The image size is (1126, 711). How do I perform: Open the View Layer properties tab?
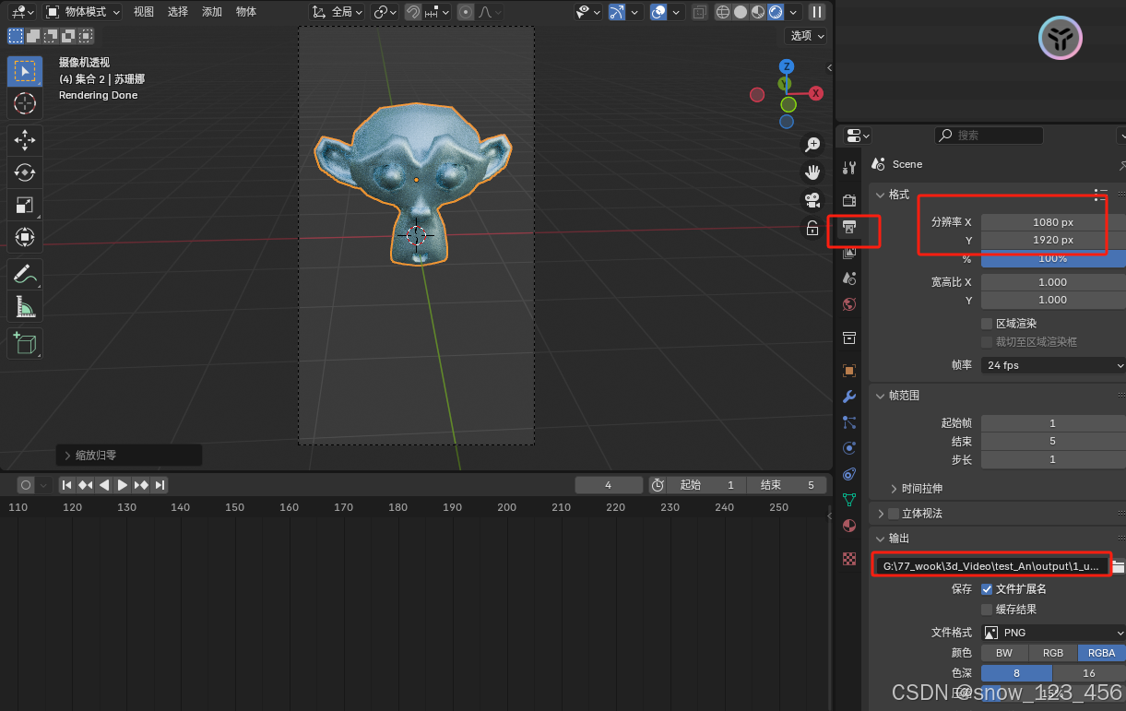click(849, 252)
